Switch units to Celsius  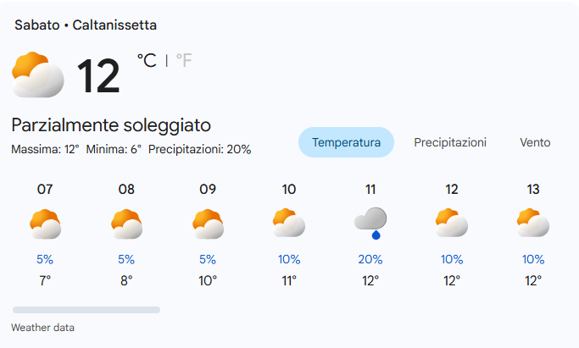click(147, 60)
